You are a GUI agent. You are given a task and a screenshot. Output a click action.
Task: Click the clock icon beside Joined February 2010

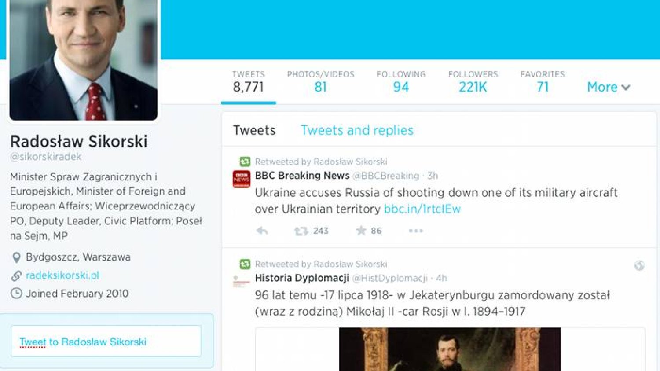16,294
